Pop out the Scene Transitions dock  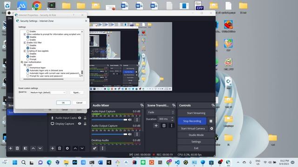(x=174, y=105)
